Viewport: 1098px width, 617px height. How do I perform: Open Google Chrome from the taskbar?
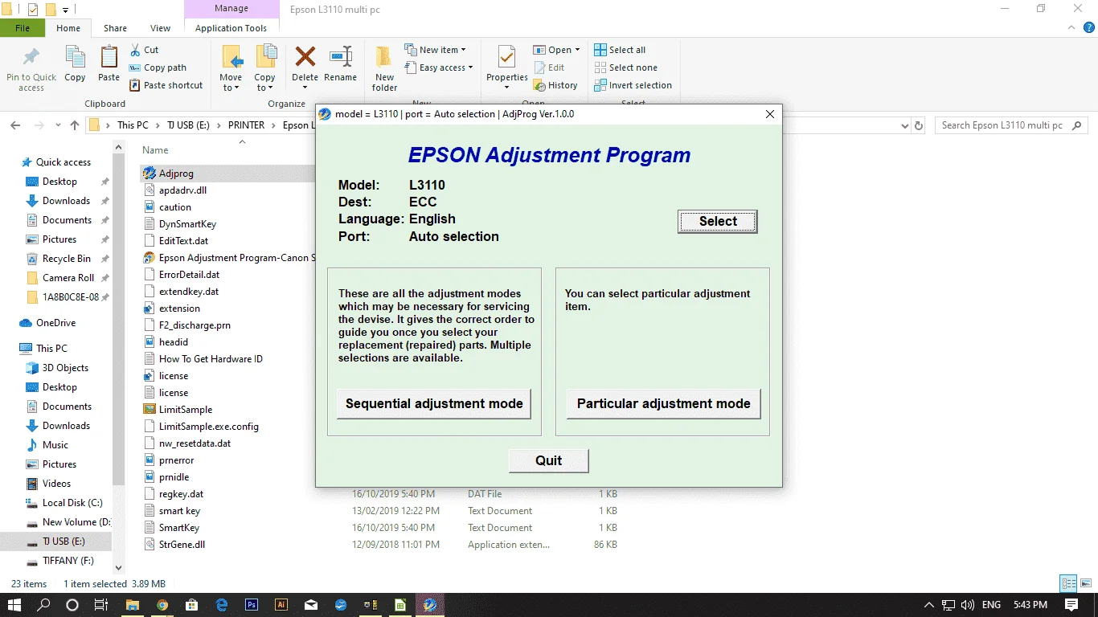tap(162, 605)
